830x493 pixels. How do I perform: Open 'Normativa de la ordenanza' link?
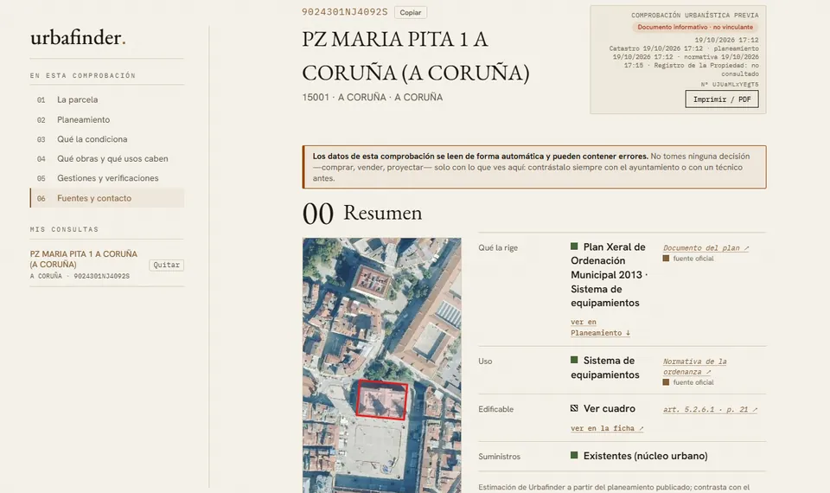tap(694, 367)
